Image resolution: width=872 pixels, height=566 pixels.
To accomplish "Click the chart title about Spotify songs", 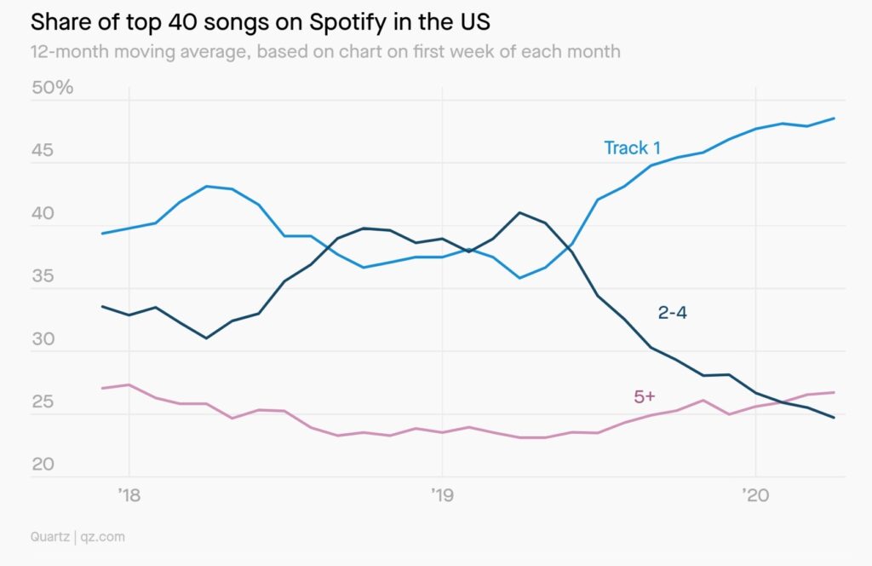I will tap(260, 21).
